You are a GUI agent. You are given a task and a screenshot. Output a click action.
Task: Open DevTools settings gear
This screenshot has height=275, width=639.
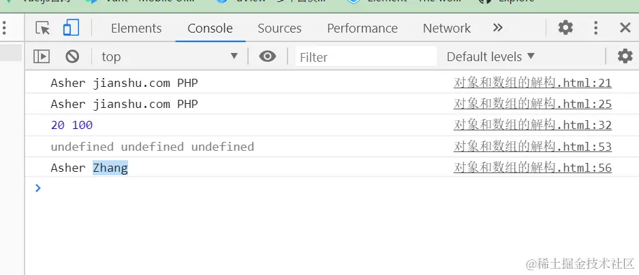(565, 28)
